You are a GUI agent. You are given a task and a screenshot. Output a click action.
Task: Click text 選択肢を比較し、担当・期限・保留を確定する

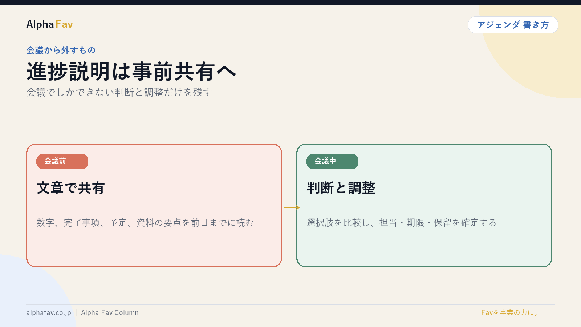point(401,223)
